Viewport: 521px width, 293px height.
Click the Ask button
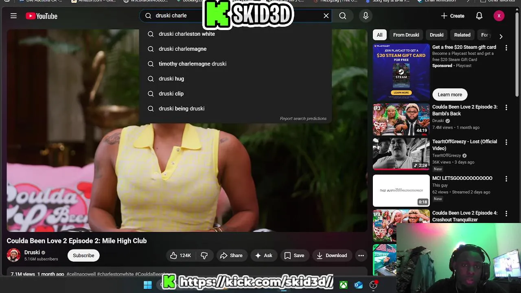[263, 256]
